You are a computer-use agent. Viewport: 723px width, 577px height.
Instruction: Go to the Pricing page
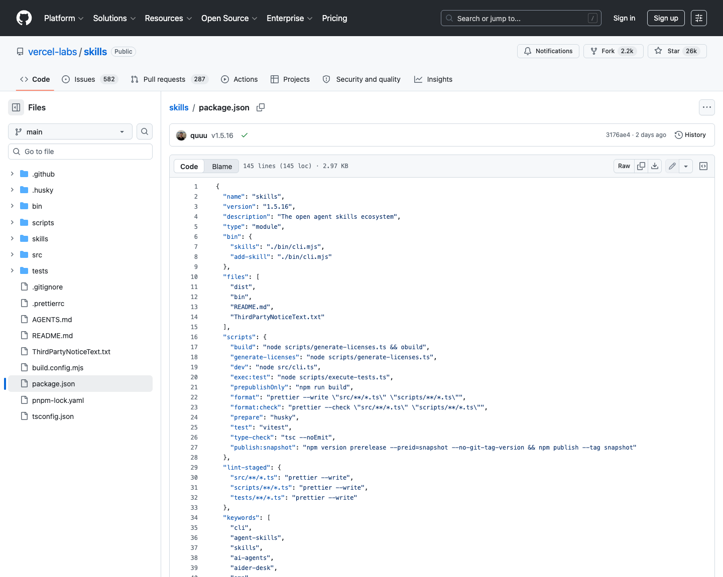click(334, 18)
